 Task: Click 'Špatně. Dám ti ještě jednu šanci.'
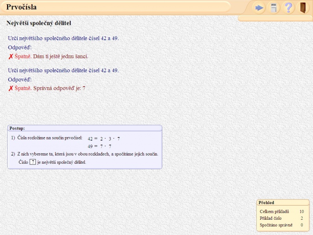51,56
